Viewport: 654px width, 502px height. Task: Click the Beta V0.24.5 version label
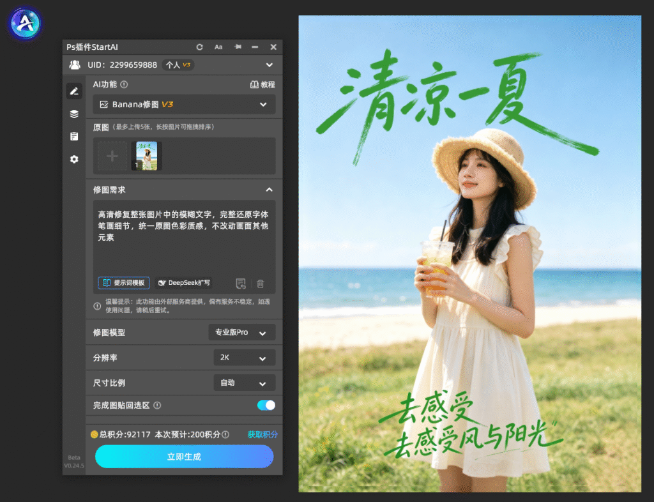(x=74, y=462)
